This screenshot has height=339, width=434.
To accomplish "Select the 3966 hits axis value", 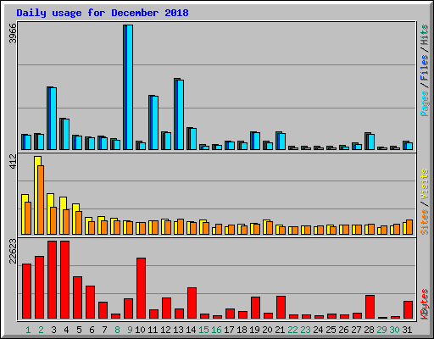I will point(13,33).
